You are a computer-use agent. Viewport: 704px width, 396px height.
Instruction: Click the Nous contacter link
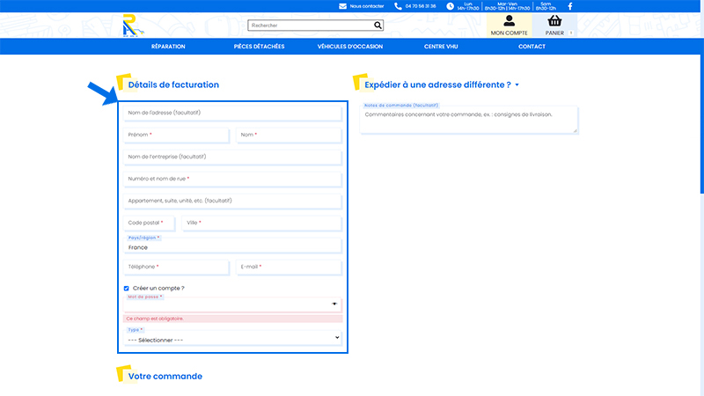367,6
